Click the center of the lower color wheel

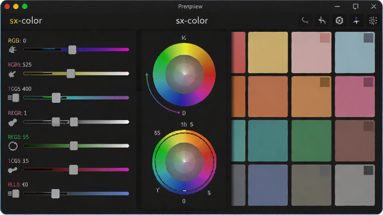click(x=184, y=162)
